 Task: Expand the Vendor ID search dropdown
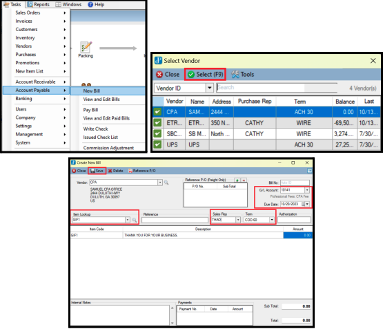coord(210,88)
